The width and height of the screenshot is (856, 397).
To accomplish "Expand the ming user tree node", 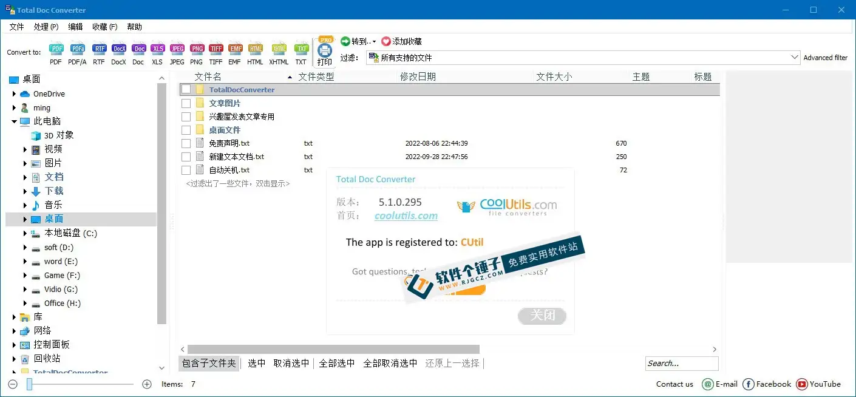I will pos(14,107).
